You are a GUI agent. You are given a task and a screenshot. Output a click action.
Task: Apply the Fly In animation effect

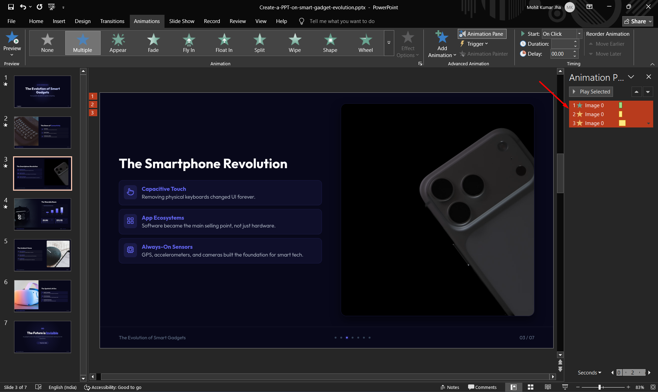coord(189,43)
